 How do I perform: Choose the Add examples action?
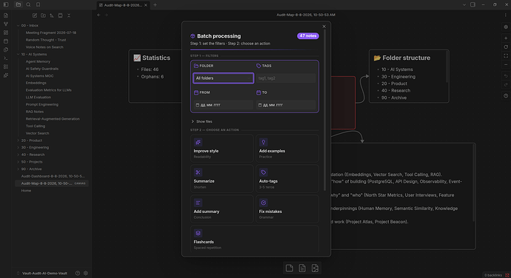287,149
